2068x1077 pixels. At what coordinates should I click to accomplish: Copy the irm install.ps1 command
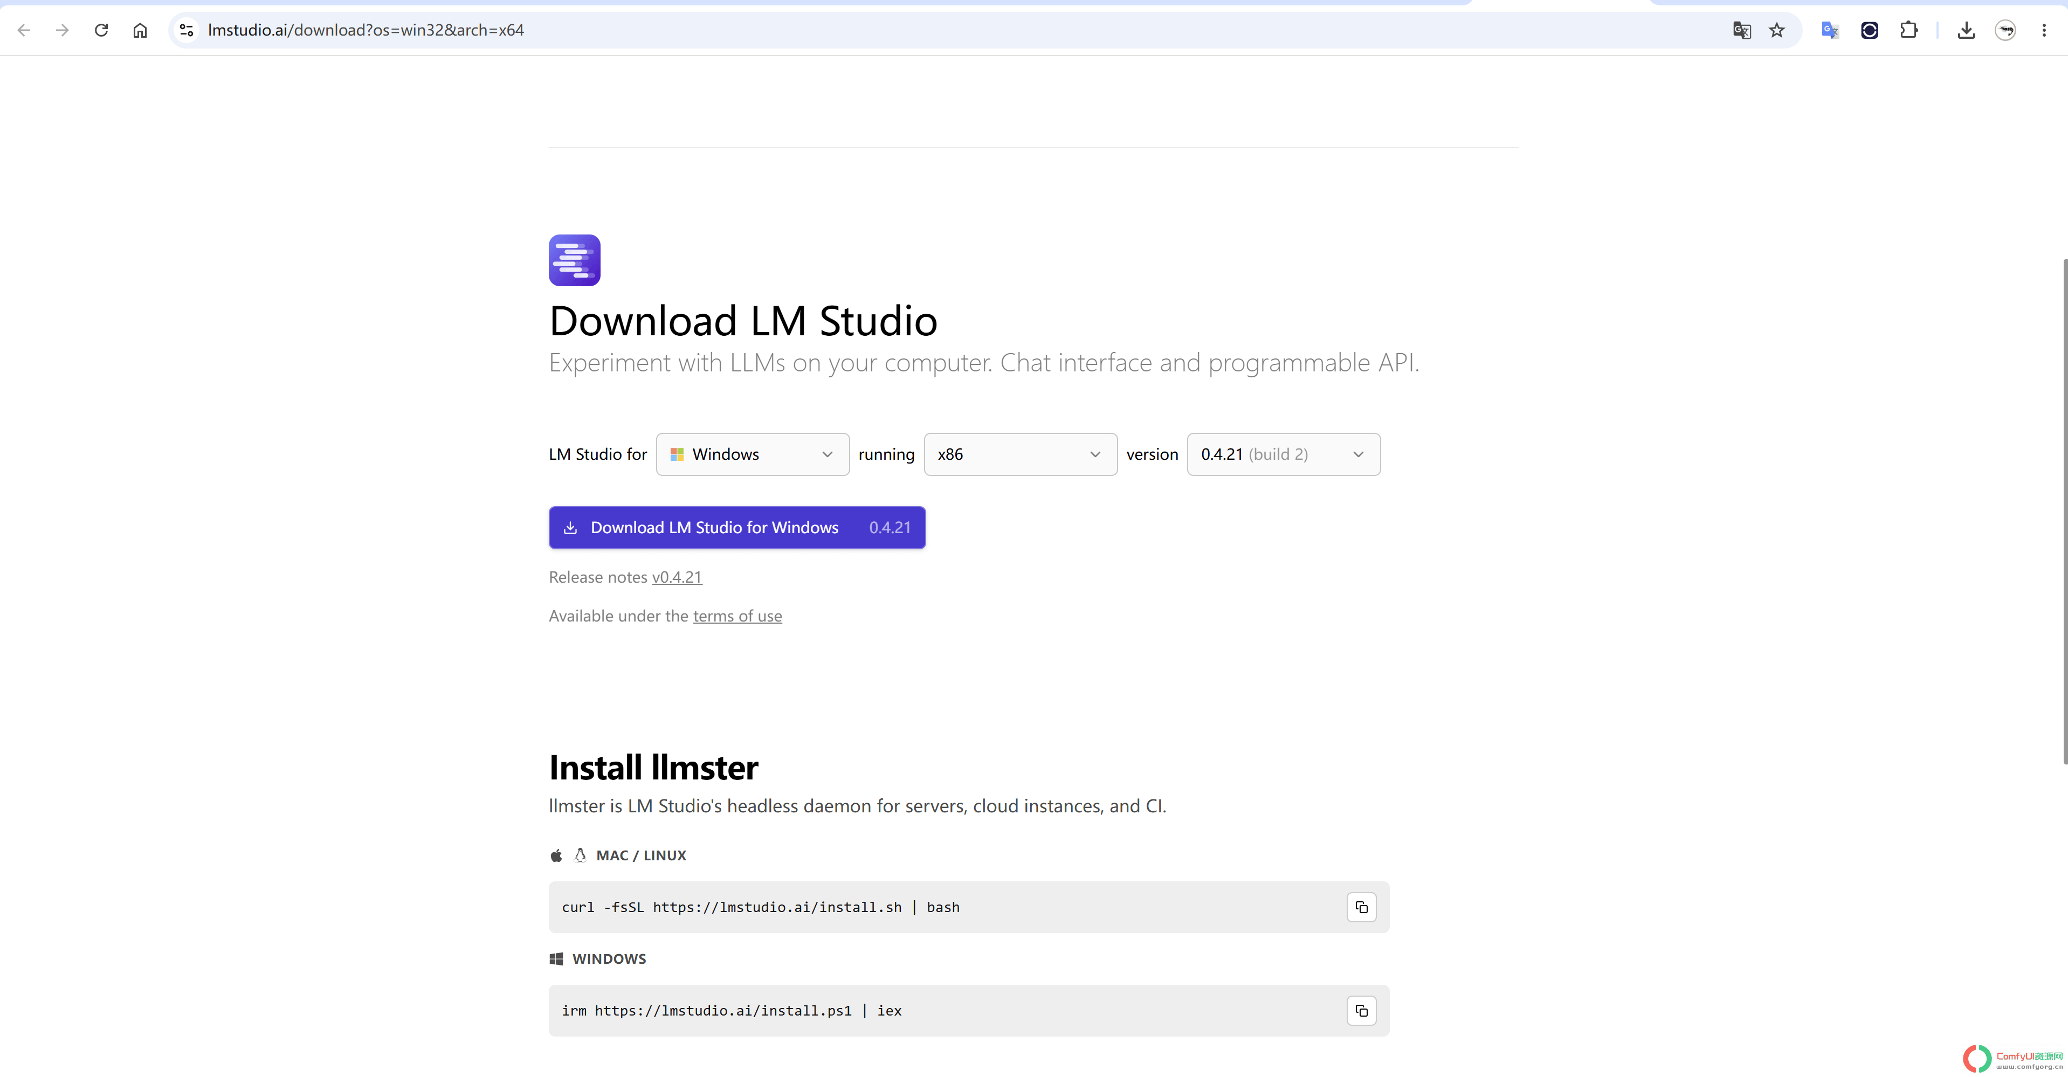pyautogui.click(x=1361, y=1010)
